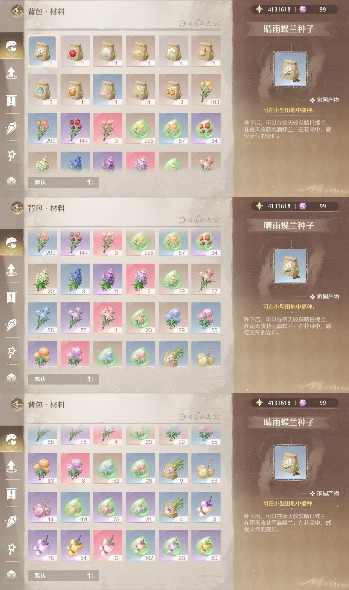Click the topmost pink diamond currency showing 99
The width and height of the screenshot is (349, 590).
[x=303, y=10]
